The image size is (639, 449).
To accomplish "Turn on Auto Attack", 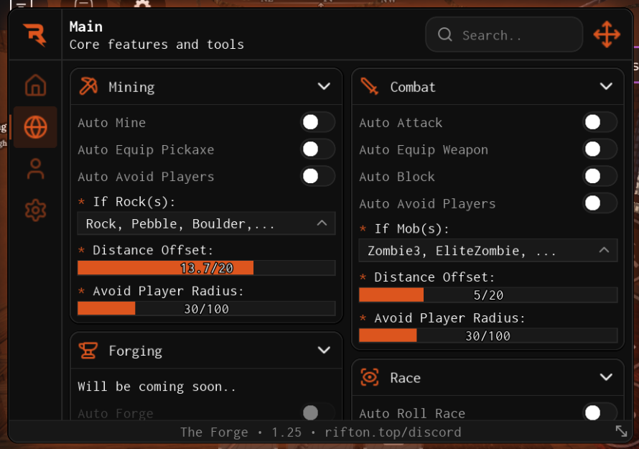I will [599, 123].
